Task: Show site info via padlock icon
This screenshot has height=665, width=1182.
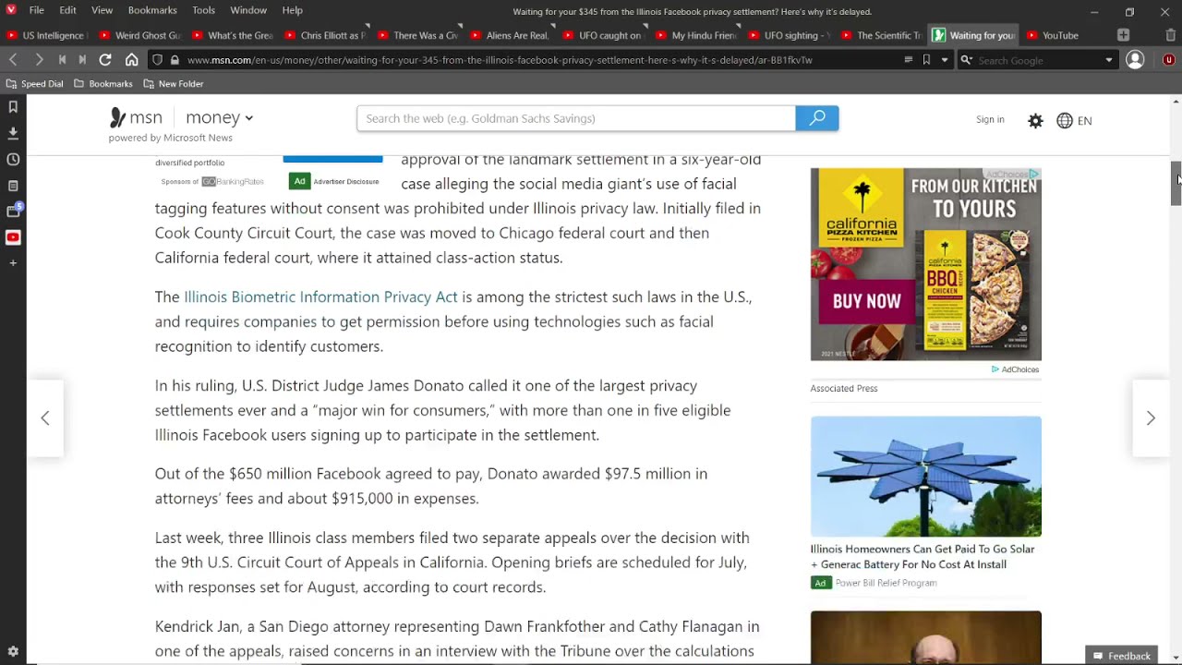Action: click(x=175, y=60)
